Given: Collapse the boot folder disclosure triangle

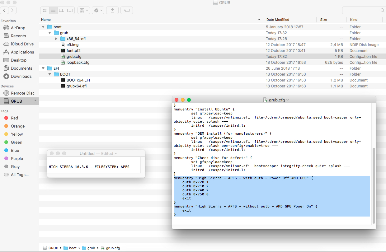Looking at the screenshot, I should [43, 27].
